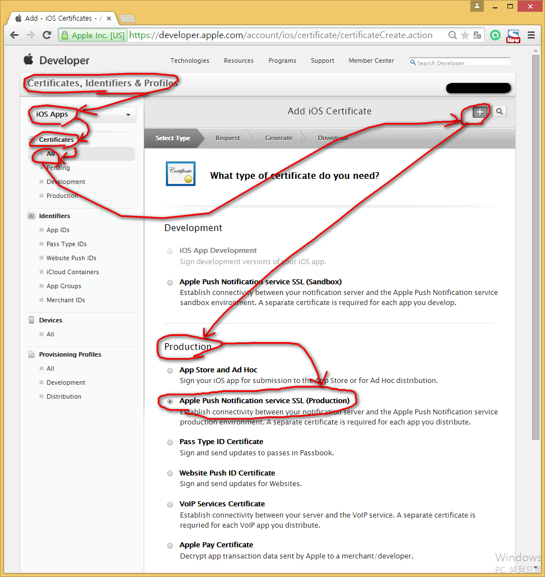Click the green padlock security icon
Screen dimensions: 545x577
click(65, 35)
